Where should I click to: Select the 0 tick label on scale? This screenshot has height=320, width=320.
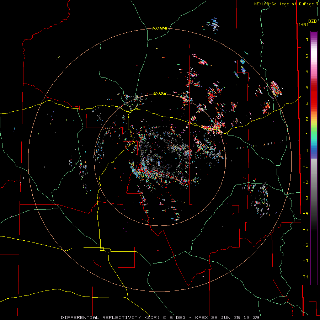point(307,151)
